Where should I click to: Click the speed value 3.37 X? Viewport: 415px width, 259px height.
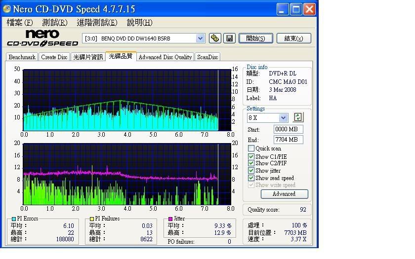click(x=298, y=239)
